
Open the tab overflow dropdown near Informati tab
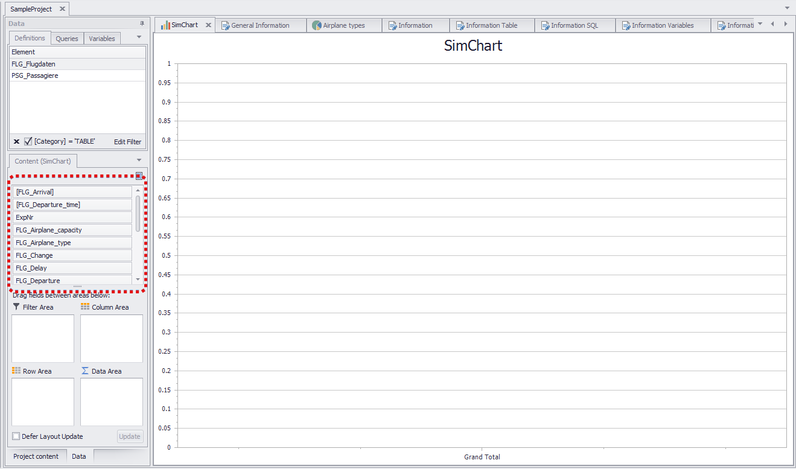pos(759,25)
